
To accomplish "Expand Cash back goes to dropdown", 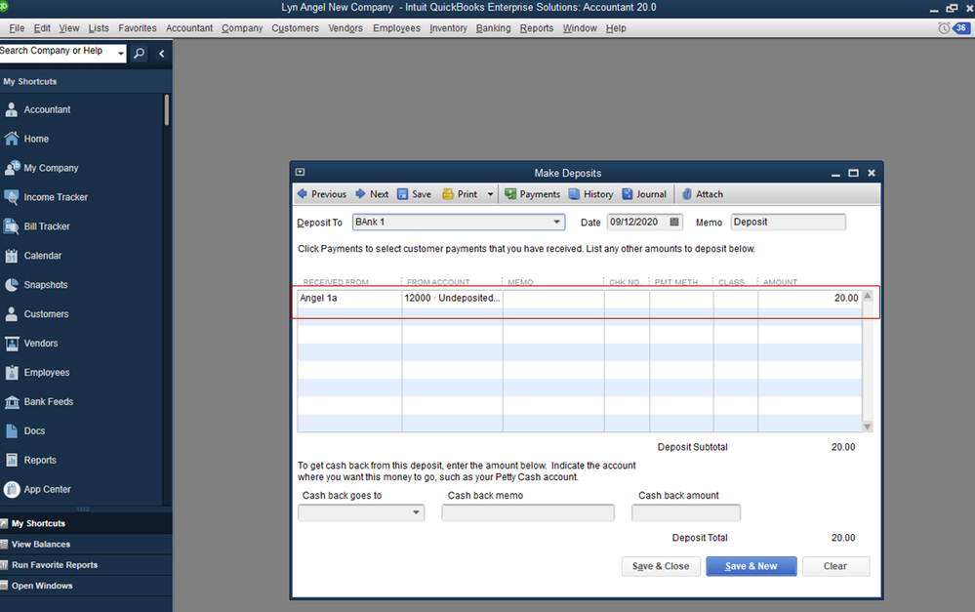I will click(416, 512).
